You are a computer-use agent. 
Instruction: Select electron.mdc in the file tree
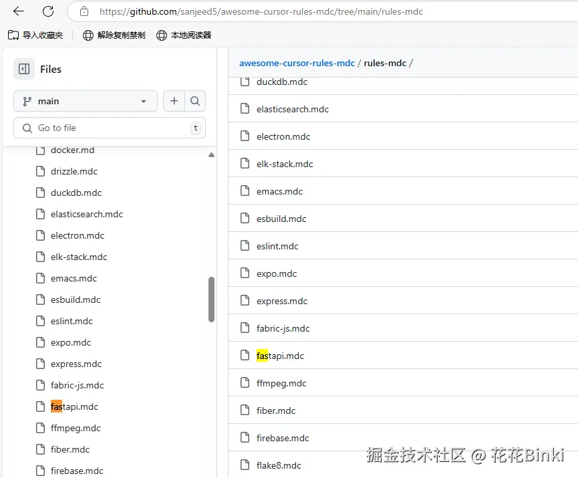point(78,236)
